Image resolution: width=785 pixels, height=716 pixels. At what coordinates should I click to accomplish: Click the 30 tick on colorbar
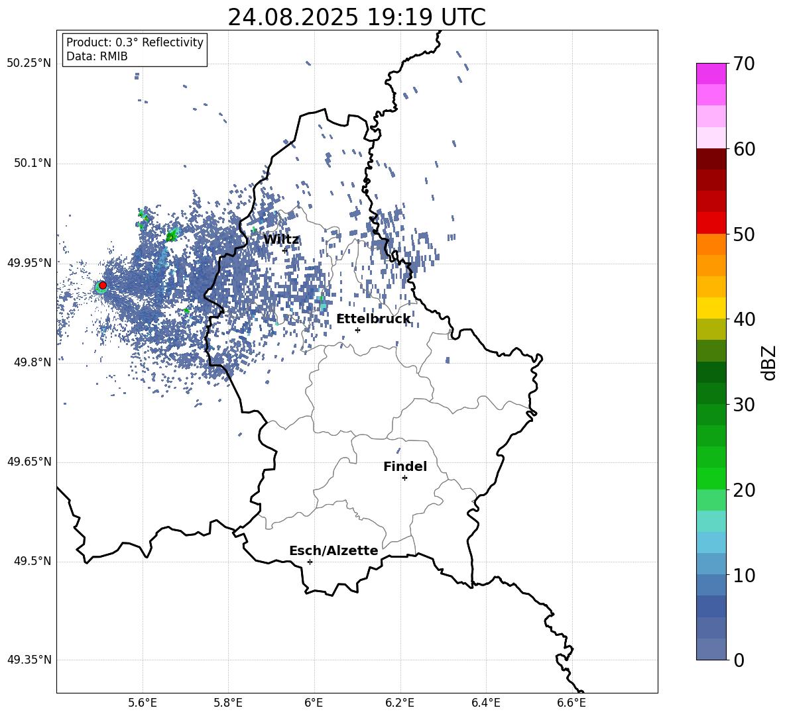click(744, 405)
